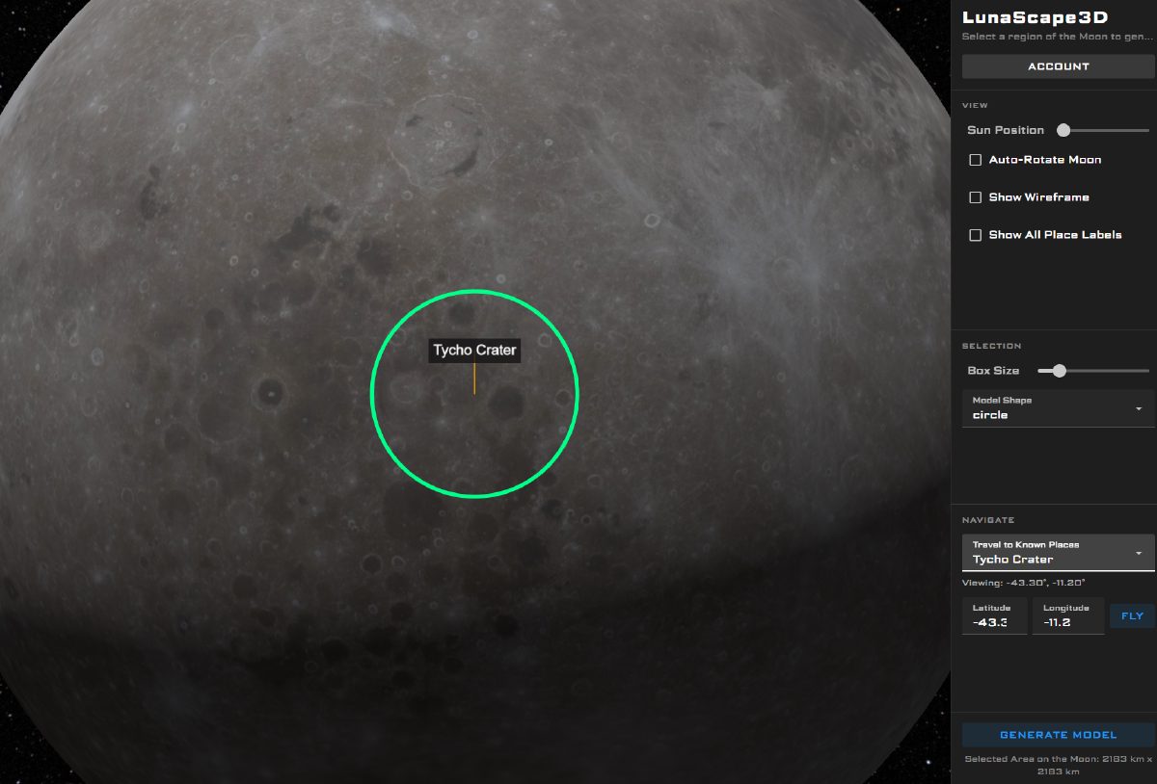Check the Show All Place Labels box
Viewport: 1157px width, 784px height.
pos(976,235)
